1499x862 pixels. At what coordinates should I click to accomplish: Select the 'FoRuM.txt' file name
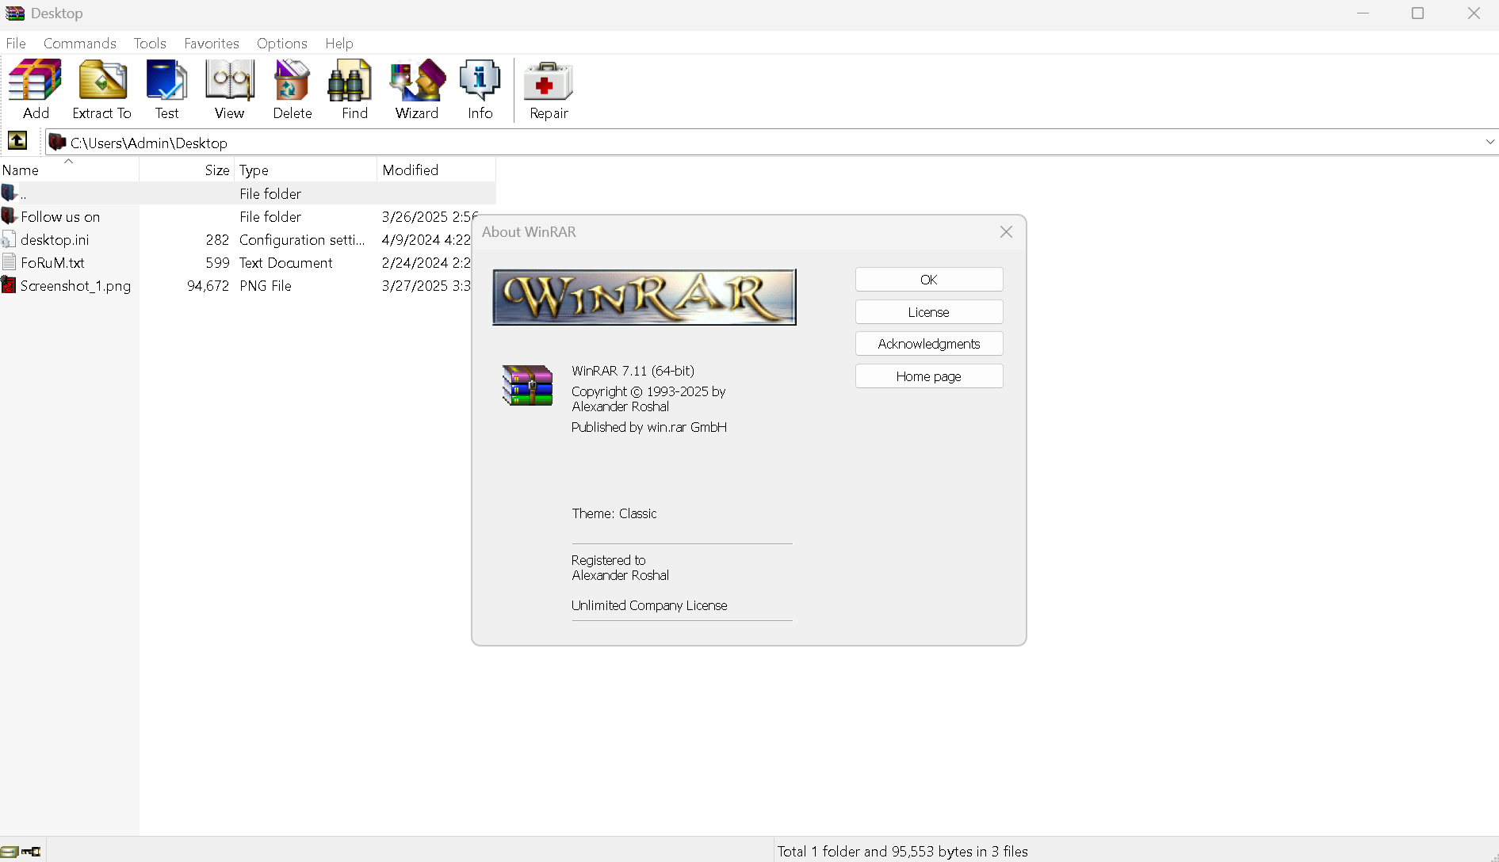[x=52, y=262]
